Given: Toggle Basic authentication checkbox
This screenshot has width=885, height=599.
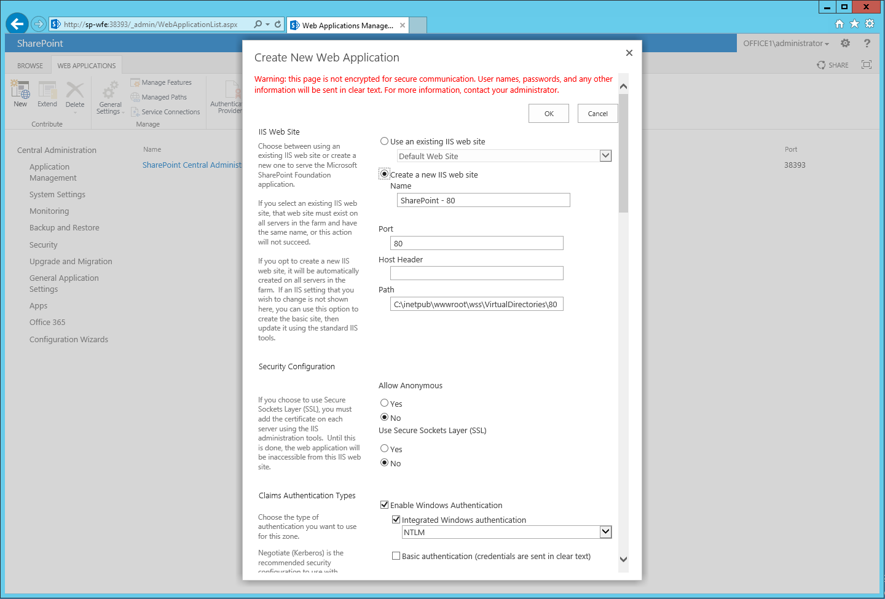Looking at the screenshot, I should [x=396, y=556].
